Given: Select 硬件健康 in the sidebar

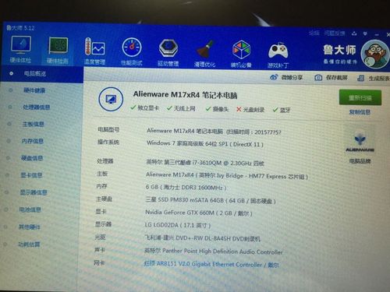Looking at the screenshot, I should pyautogui.click(x=34, y=90).
